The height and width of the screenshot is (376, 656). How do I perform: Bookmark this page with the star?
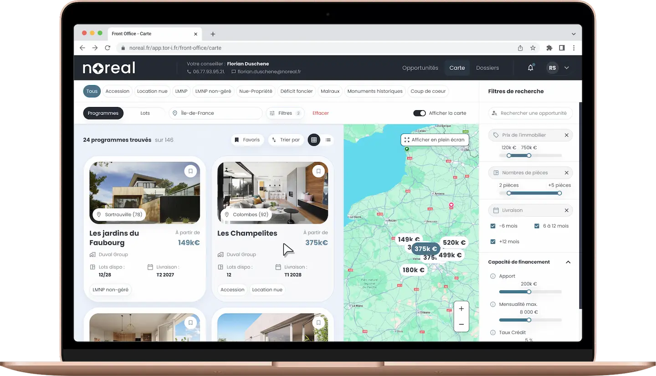pos(533,48)
